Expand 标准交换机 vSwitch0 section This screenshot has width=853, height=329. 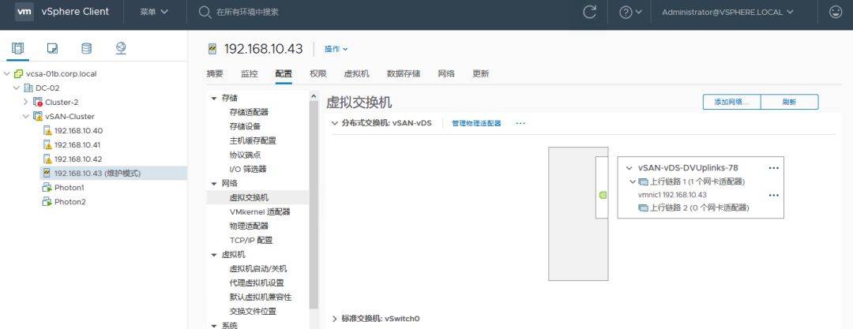click(335, 319)
